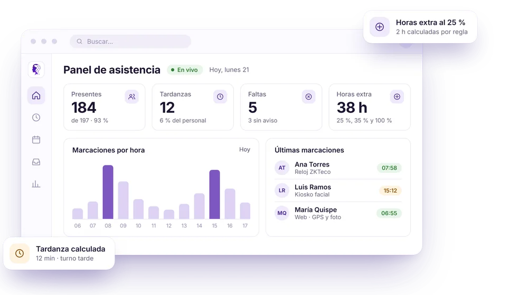Click the '2 h calculadas por regla' text
The image size is (528, 295).
click(432, 32)
